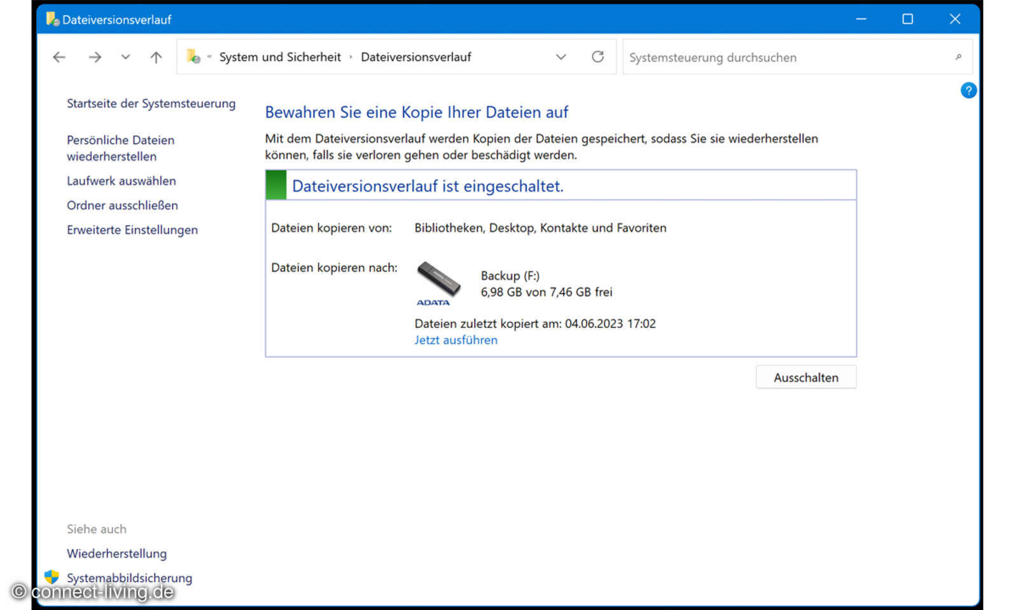
Task: Expand the address bar history dropdown
Action: 561,57
